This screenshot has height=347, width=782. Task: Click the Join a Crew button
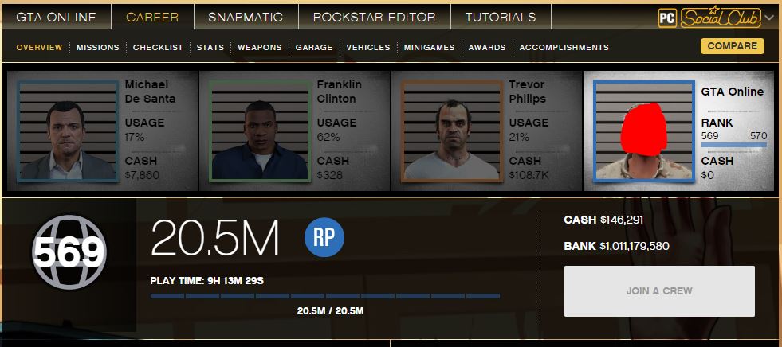(659, 290)
